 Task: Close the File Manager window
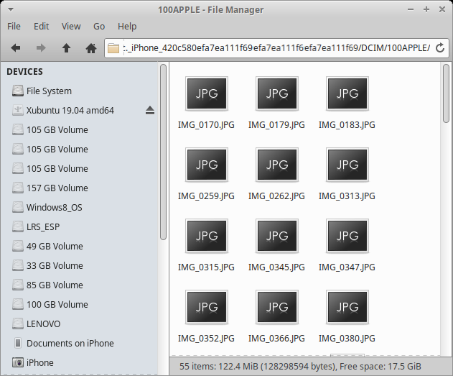pyautogui.click(x=442, y=9)
